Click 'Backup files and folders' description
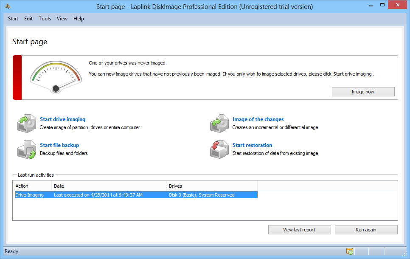This screenshot has width=410, height=259. coord(64,153)
